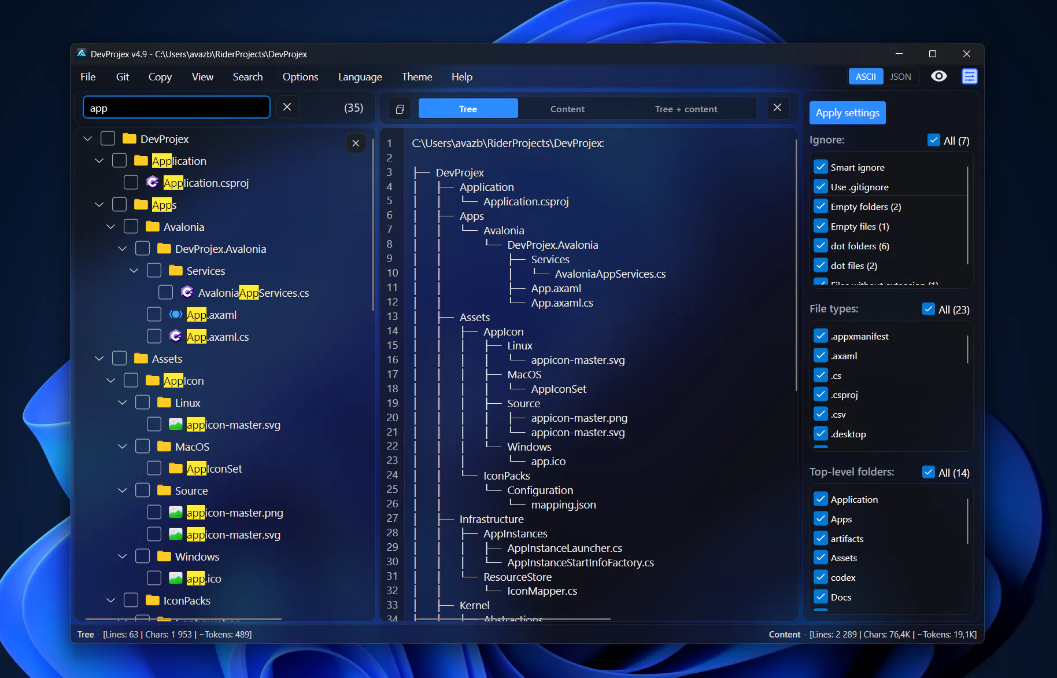Click the C# icon of AvaloniaAppServices.cs
Viewport: 1057px width, 678px height.
[187, 292]
